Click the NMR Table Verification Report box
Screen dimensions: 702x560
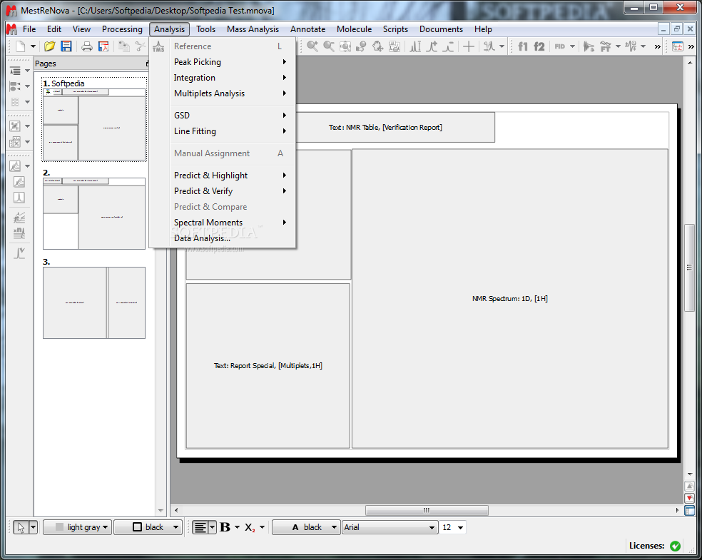(385, 127)
